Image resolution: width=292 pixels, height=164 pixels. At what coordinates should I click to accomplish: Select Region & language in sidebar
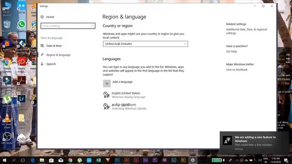[58, 55]
